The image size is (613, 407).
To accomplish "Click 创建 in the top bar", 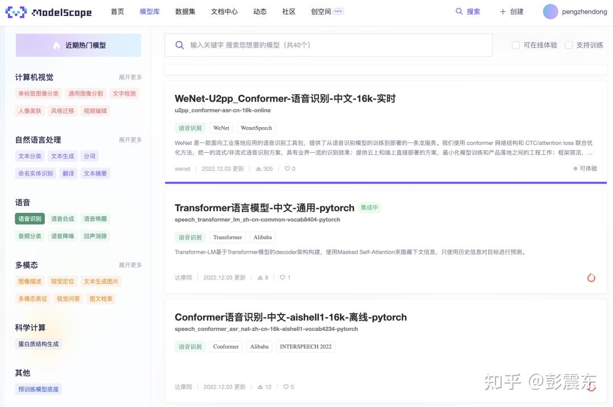I will tap(517, 12).
